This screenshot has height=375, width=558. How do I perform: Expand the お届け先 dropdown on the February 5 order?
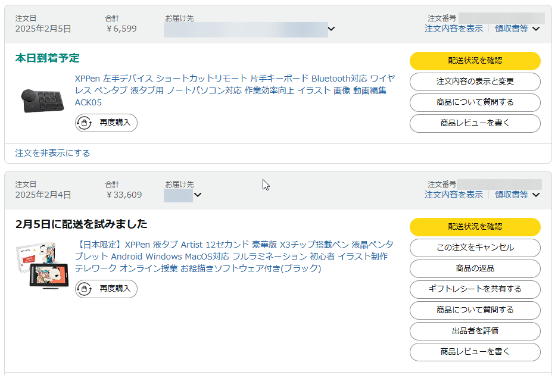pos(331,29)
